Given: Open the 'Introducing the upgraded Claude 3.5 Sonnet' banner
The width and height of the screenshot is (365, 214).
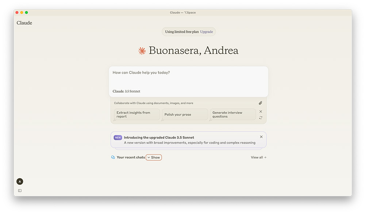Looking at the screenshot, I should point(189,140).
